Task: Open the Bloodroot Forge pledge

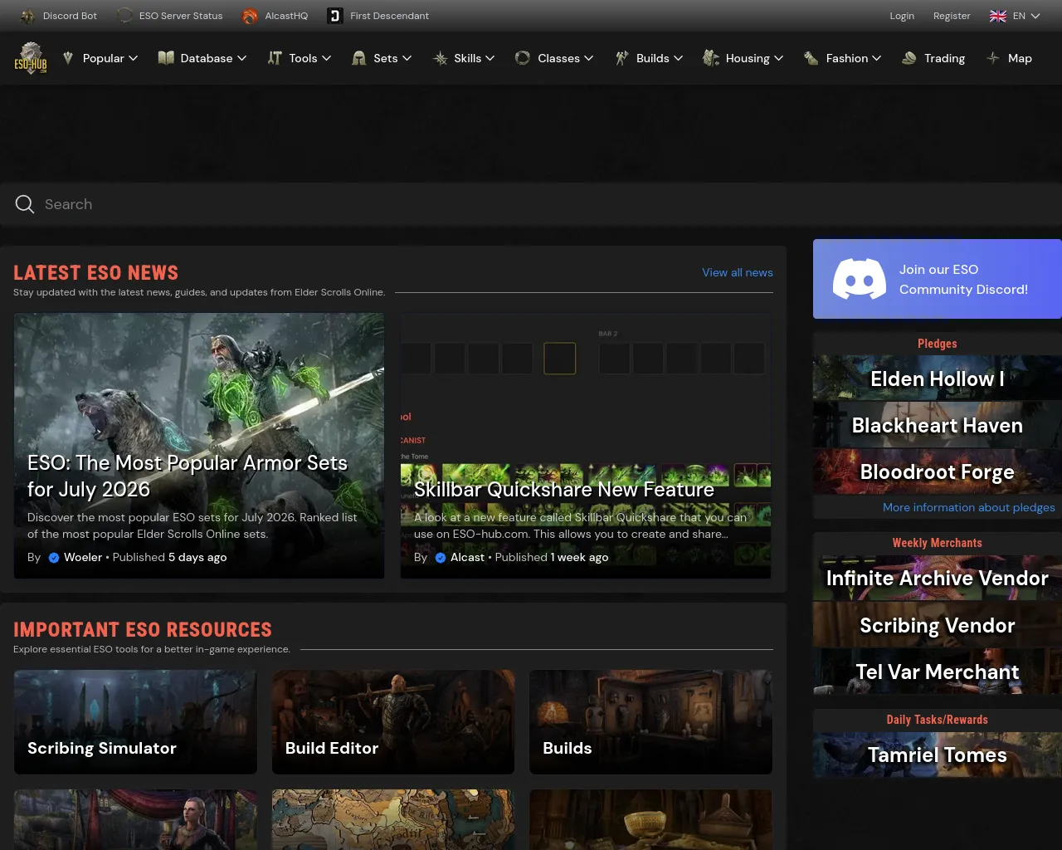Action: point(938,471)
